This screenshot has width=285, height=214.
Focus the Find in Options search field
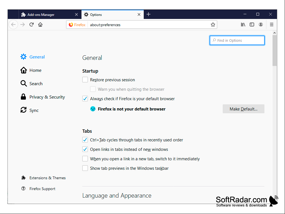click(x=237, y=40)
